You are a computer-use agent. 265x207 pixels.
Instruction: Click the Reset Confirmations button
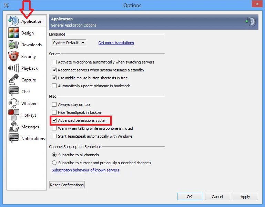click(x=67, y=185)
